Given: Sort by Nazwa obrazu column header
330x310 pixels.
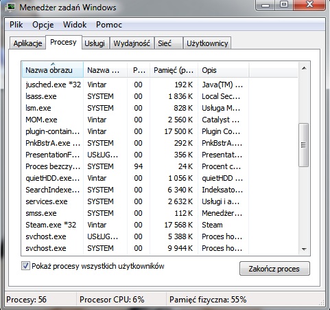Looking at the screenshot, I should [x=53, y=70].
